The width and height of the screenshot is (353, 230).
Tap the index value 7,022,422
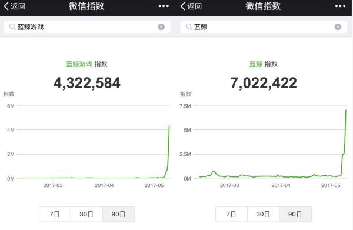[x=264, y=83]
